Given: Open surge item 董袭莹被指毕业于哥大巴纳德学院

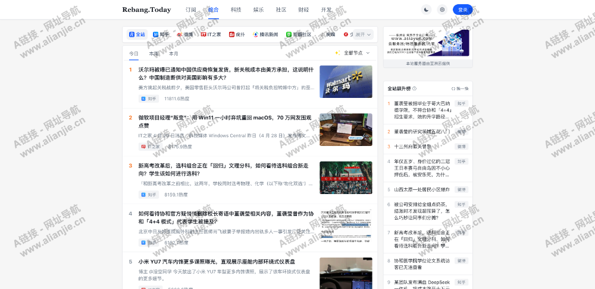Looking at the screenshot, I should 422,110.
